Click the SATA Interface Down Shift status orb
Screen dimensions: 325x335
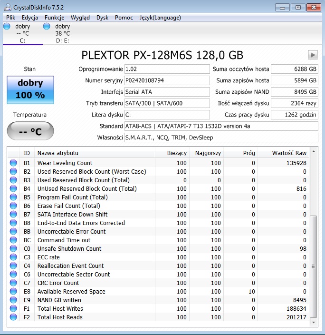13,214
